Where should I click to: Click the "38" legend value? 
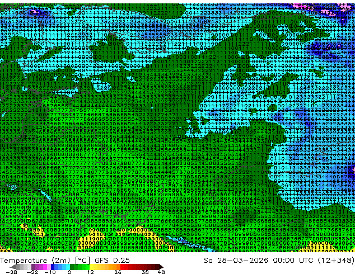145,272
